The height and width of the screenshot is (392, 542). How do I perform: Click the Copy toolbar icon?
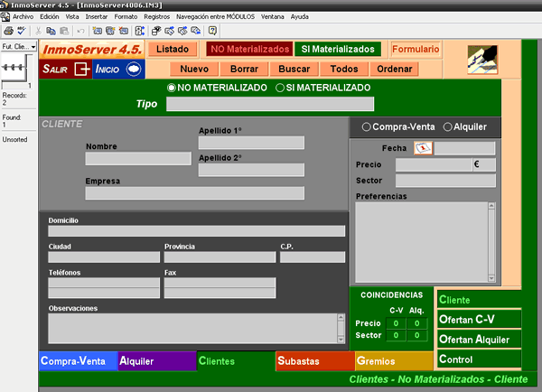pos(51,31)
